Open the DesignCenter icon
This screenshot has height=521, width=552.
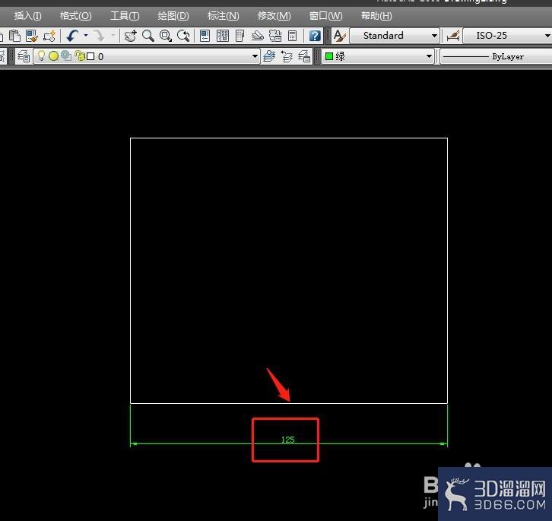(x=223, y=36)
